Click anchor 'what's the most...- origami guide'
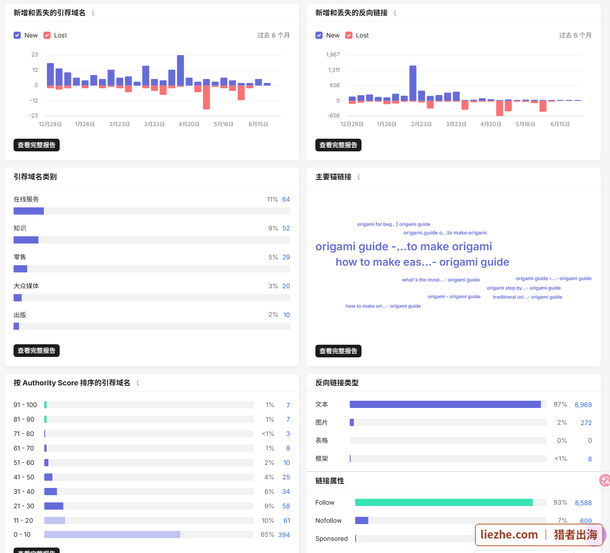The height and width of the screenshot is (553, 610). pyautogui.click(x=441, y=280)
